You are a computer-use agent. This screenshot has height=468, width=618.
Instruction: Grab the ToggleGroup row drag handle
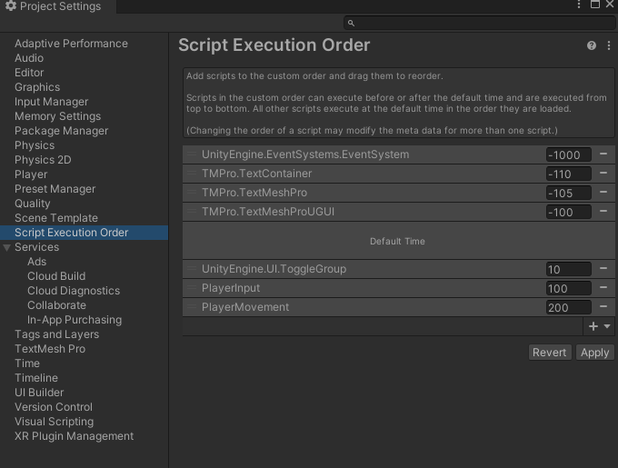point(192,269)
